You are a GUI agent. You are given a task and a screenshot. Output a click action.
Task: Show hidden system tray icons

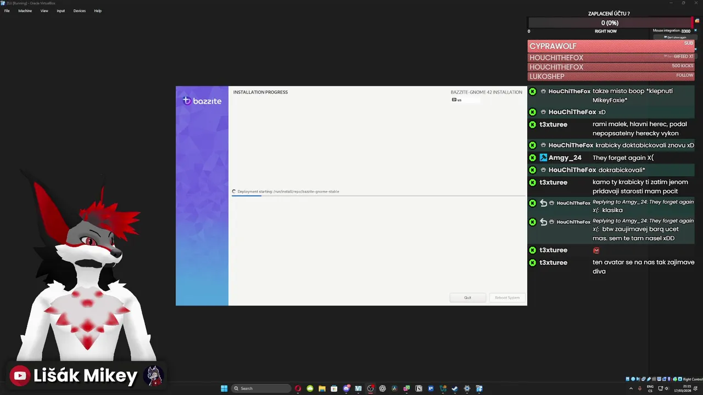[631, 388]
